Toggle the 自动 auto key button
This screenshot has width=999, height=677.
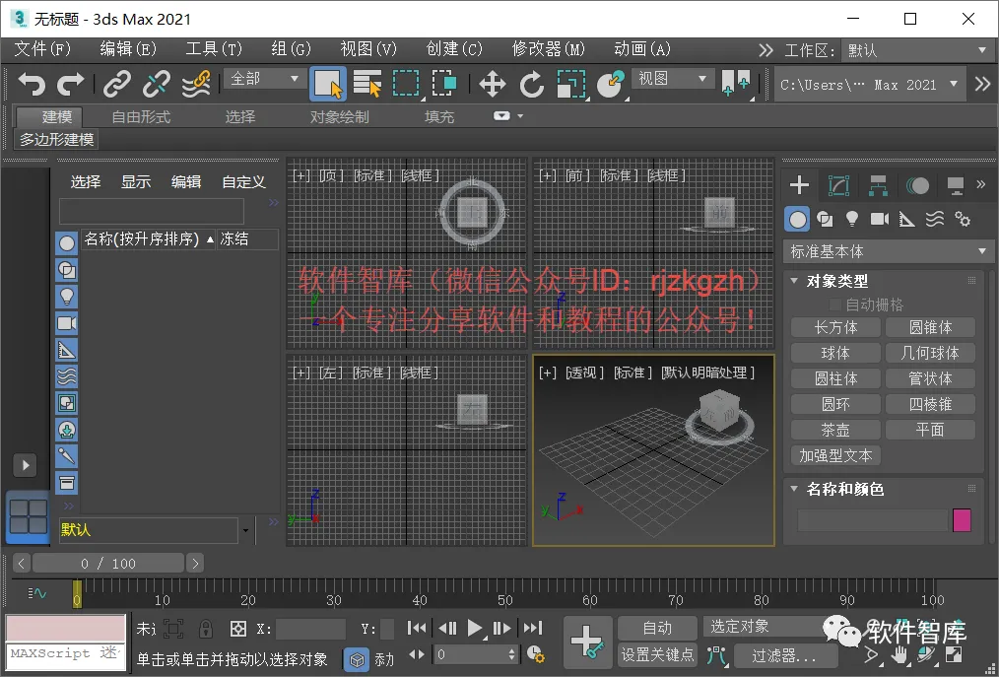(x=657, y=628)
